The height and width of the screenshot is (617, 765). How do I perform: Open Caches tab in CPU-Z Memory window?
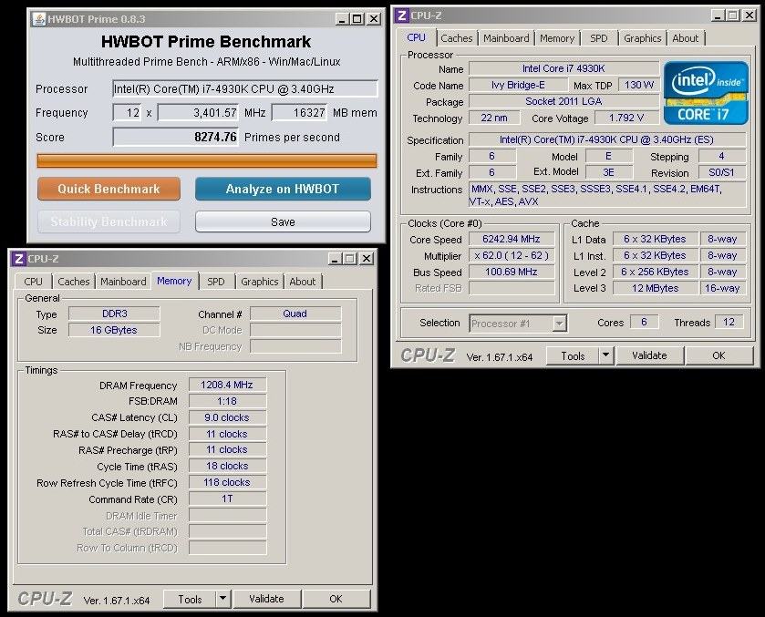[74, 282]
